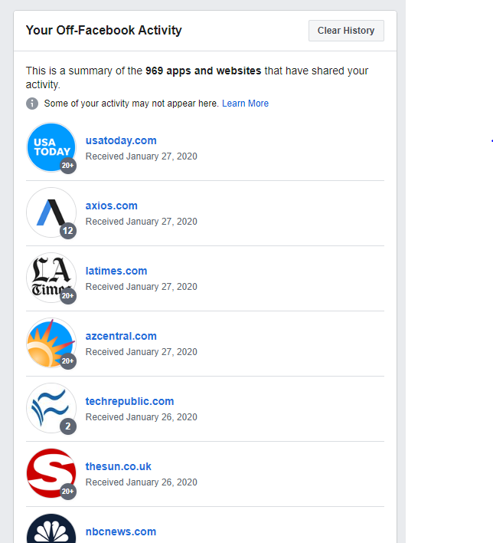The width and height of the screenshot is (493, 543).
Task: Open the nbcnews.com link
Action: (121, 531)
